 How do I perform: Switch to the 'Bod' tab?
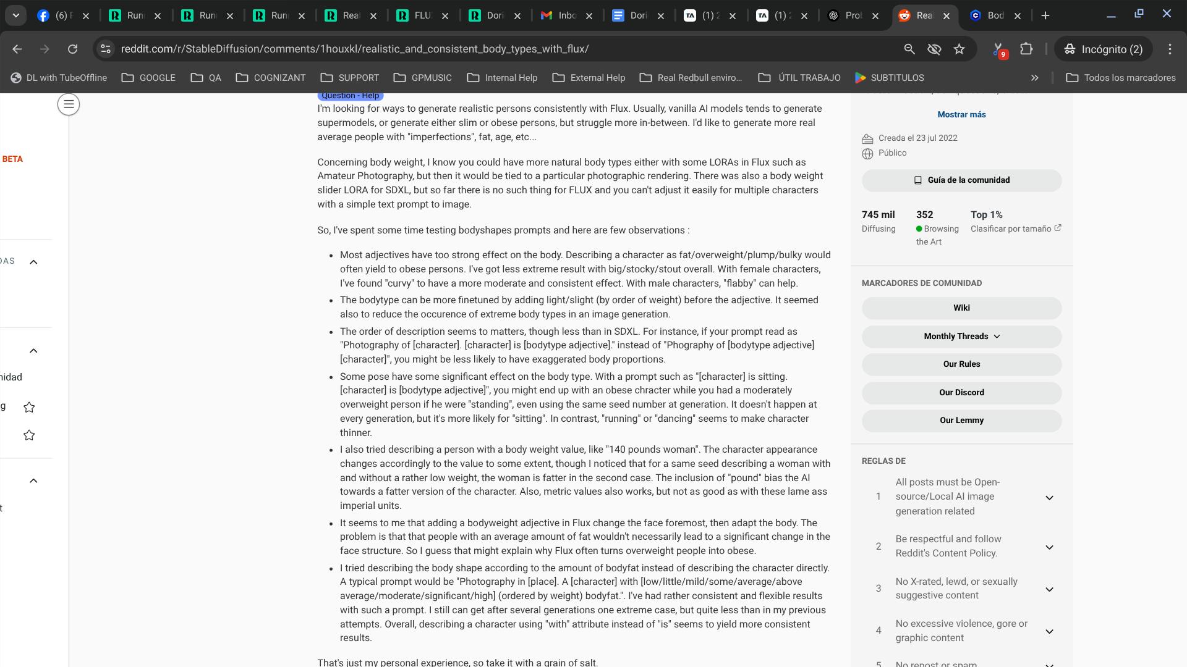pos(997,16)
